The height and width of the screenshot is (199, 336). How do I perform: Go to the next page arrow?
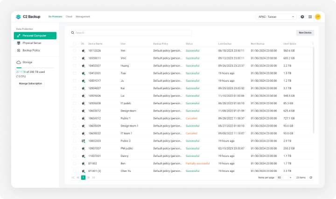point(89,178)
